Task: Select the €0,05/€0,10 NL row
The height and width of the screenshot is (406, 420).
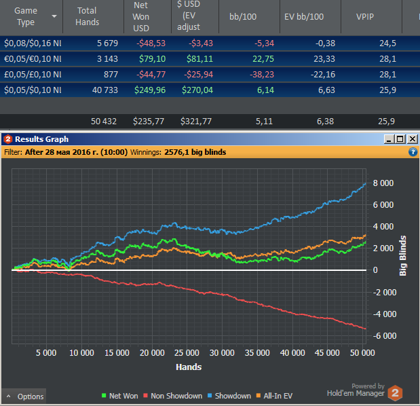Action: [x=34, y=59]
